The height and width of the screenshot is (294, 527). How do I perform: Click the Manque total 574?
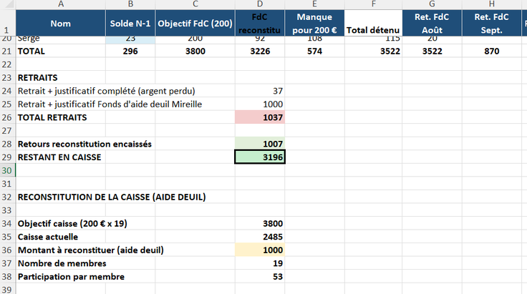314,52
